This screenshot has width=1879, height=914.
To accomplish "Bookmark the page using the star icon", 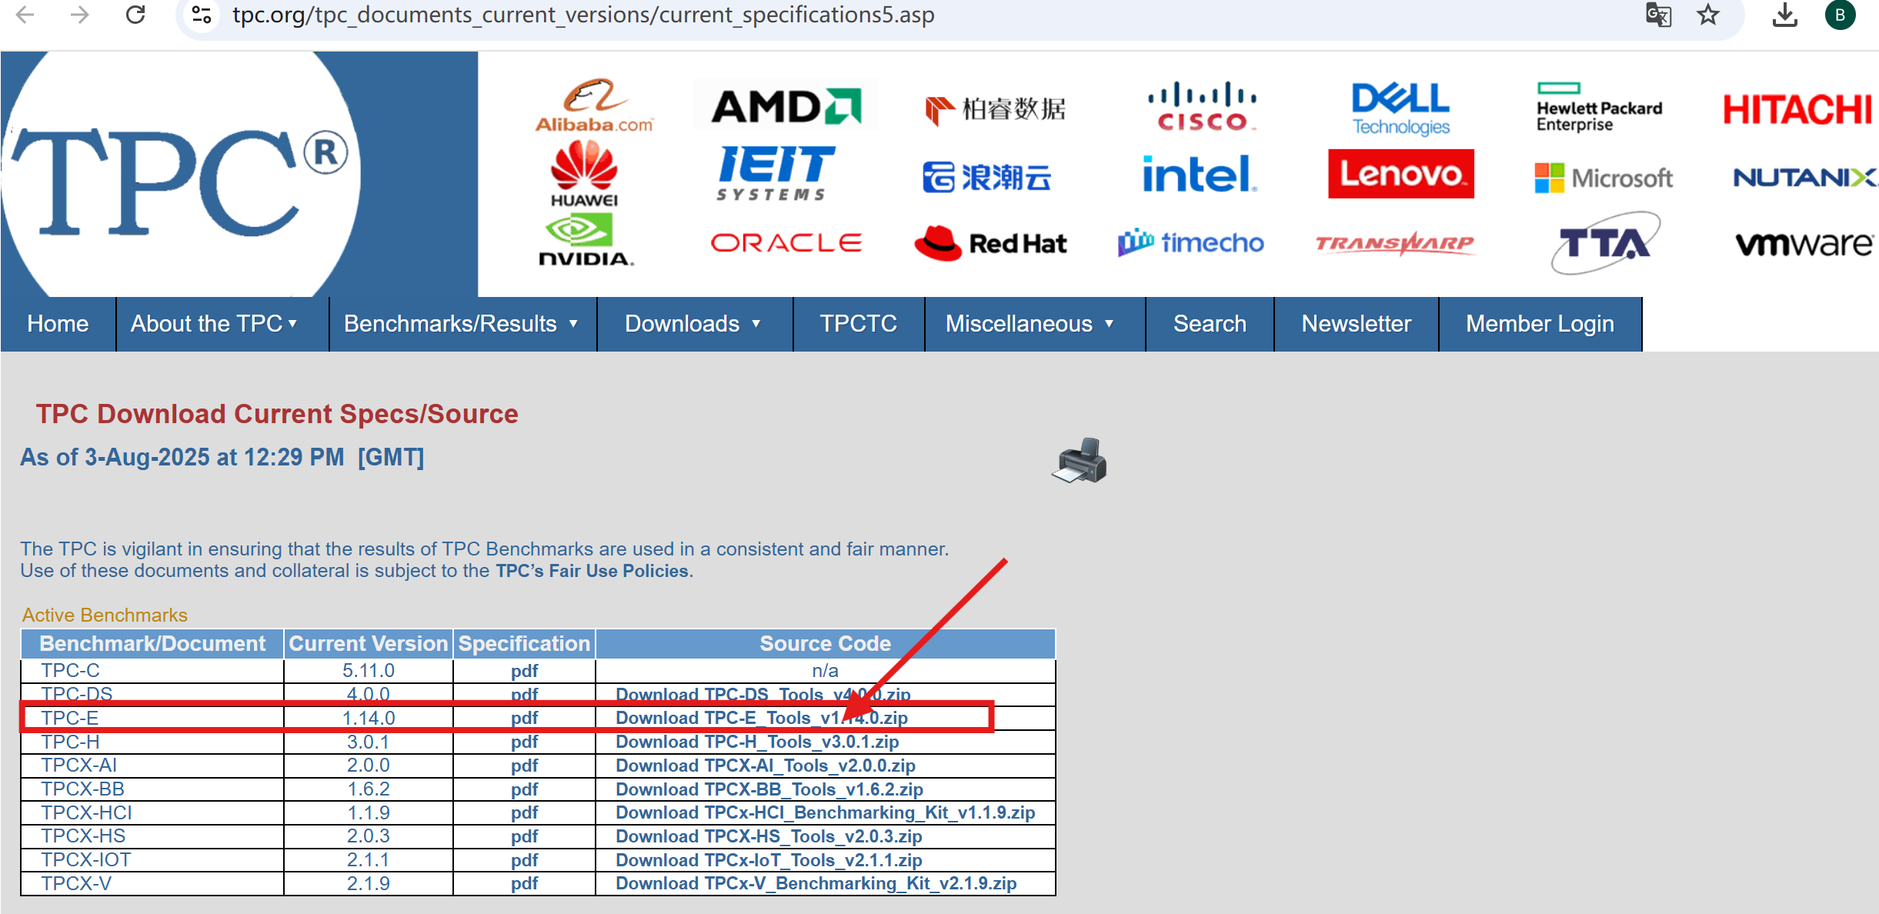I will coord(1708,15).
